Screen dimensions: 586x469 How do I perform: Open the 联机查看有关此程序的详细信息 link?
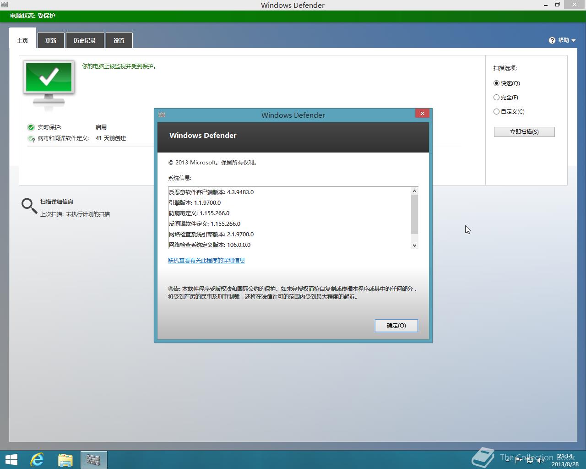[206, 261]
